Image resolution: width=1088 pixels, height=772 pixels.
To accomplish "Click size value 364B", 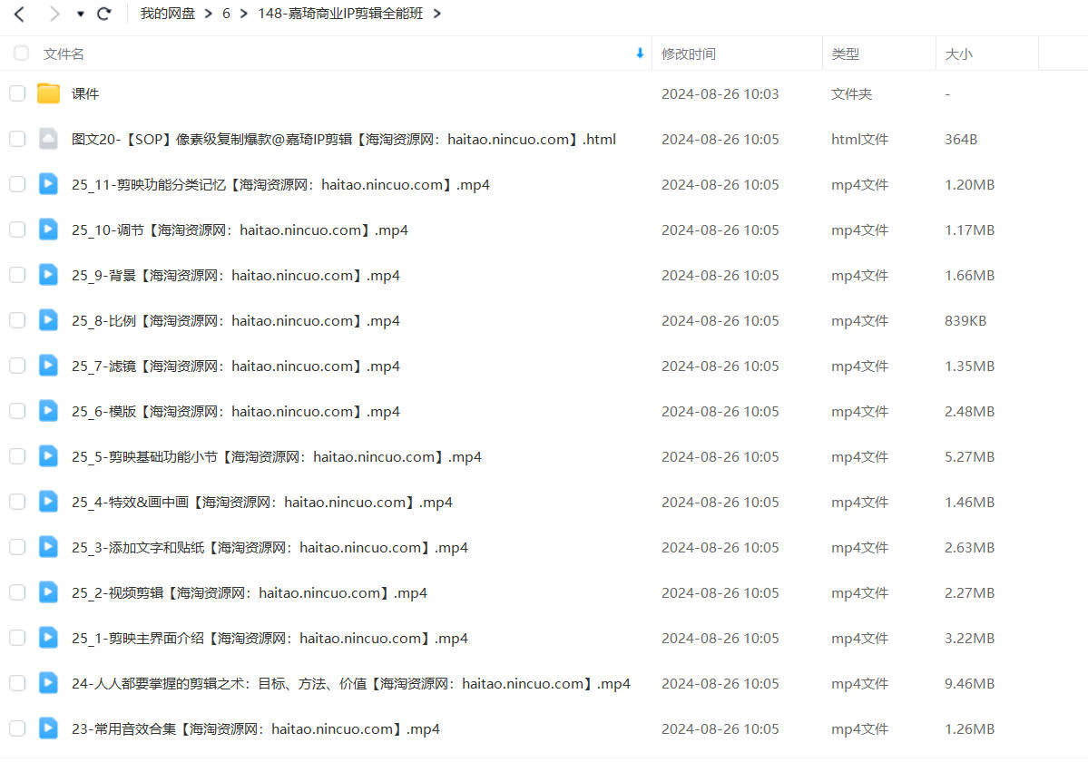I will point(960,139).
